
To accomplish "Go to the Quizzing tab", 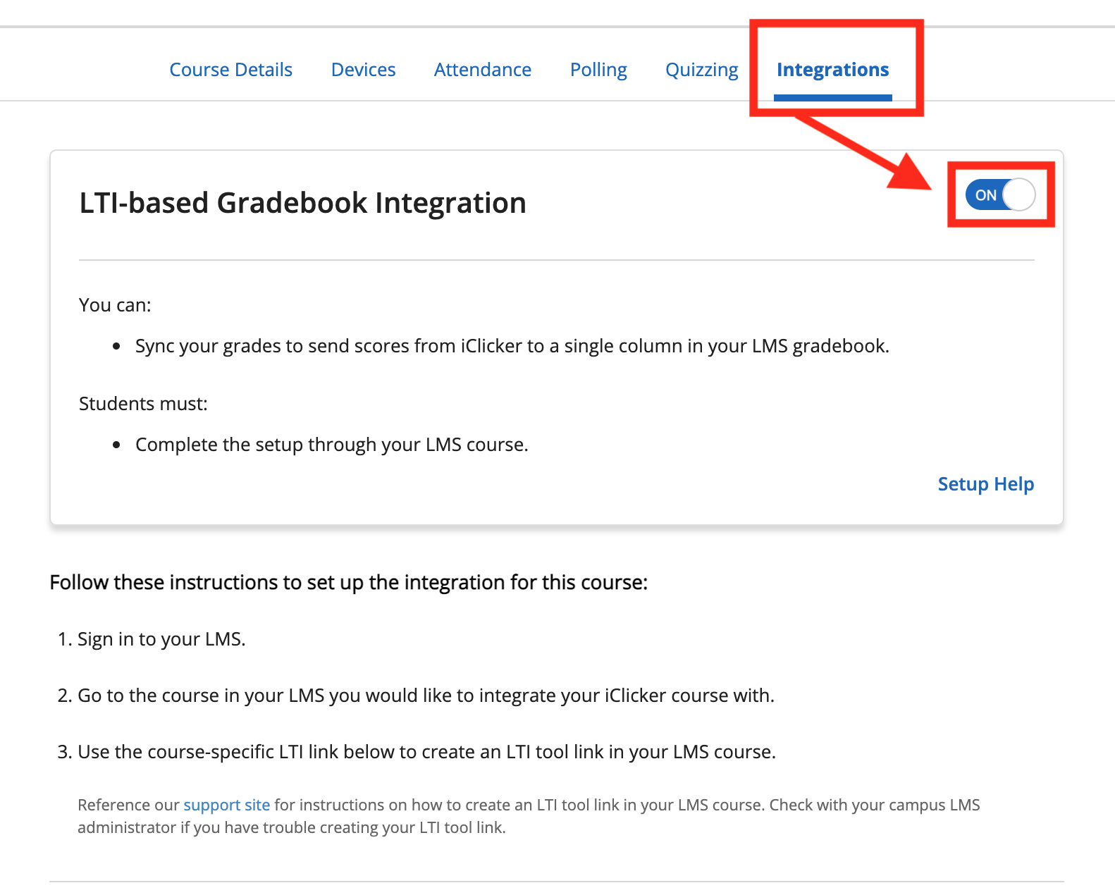I will tap(701, 69).
